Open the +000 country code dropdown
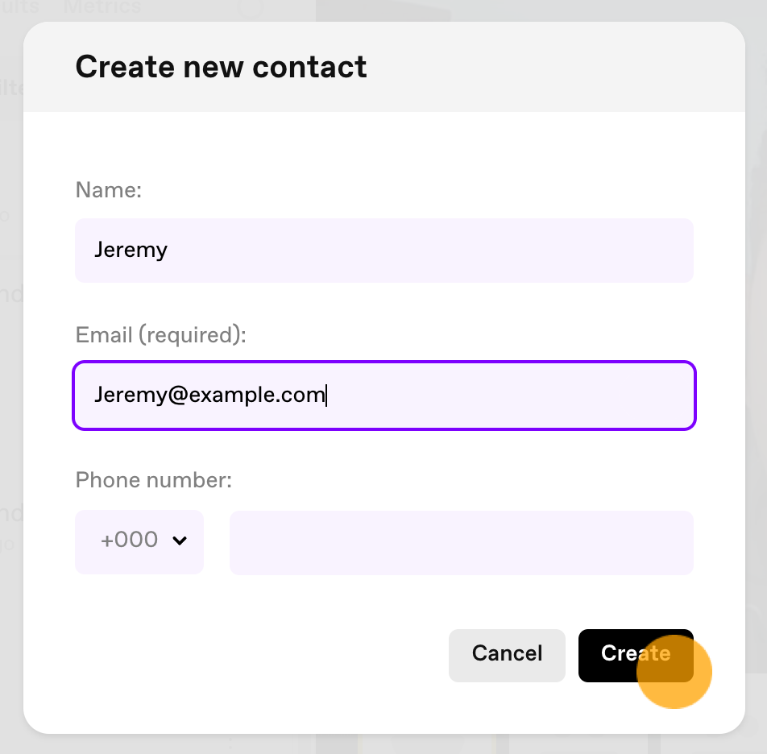This screenshot has height=754, width=767. (139, 542)
